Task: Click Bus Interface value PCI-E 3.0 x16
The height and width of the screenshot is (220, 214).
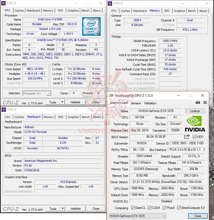Action: pos(185,150)
